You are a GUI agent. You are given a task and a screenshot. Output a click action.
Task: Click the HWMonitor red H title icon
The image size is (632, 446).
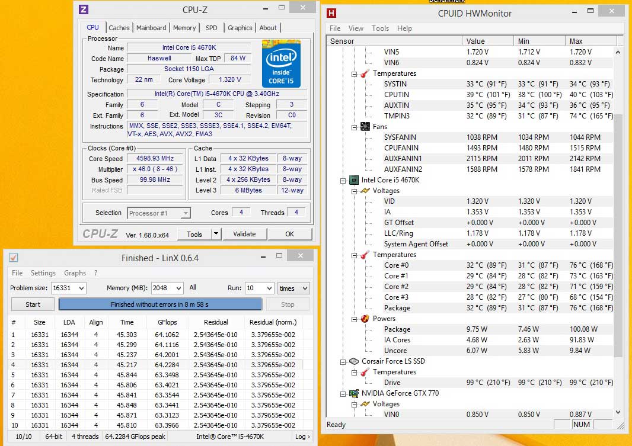(x=331, y=13)
